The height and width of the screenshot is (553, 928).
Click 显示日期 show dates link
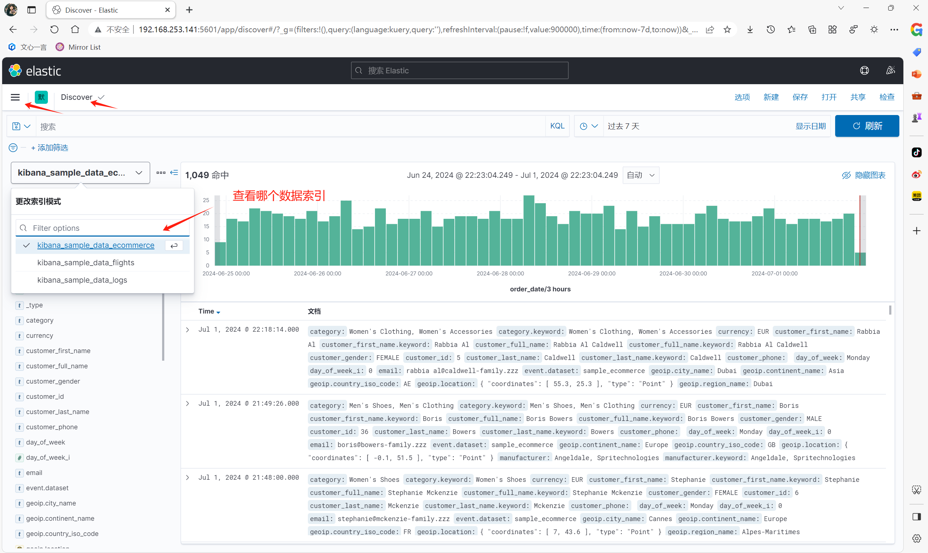[x=811, y=126]
